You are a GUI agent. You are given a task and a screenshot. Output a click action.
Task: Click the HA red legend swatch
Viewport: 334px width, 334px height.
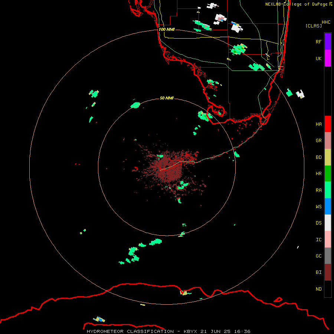328,124
